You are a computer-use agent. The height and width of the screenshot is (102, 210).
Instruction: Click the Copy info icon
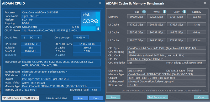point(184,12)
